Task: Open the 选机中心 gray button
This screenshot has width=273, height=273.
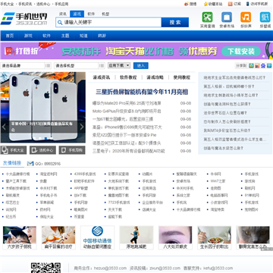Action: coord(42,150)
